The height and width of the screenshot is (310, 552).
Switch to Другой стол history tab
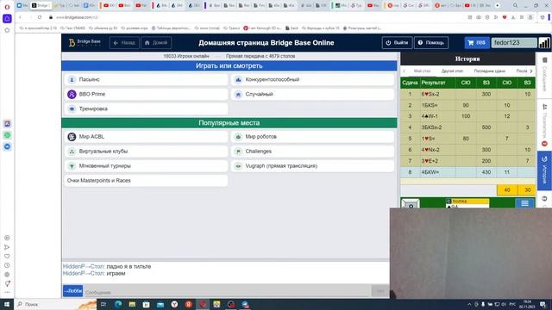(452, 71)
